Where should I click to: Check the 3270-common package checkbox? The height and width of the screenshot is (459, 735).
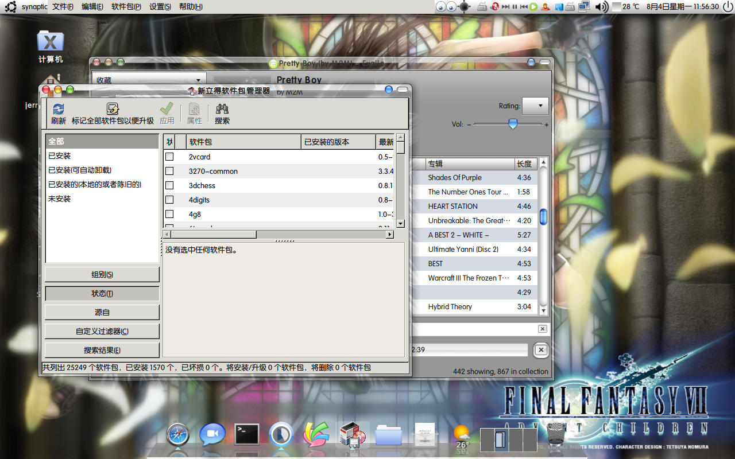[169, 171]
